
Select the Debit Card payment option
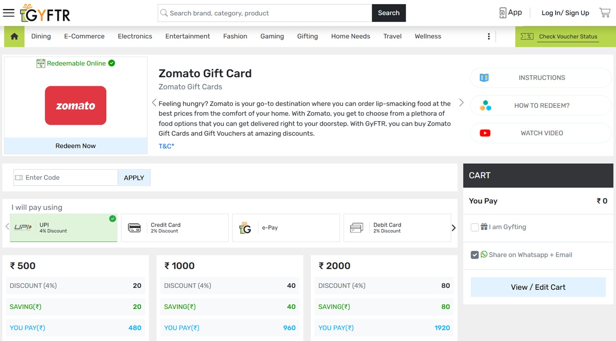click(x=397, y=228)
